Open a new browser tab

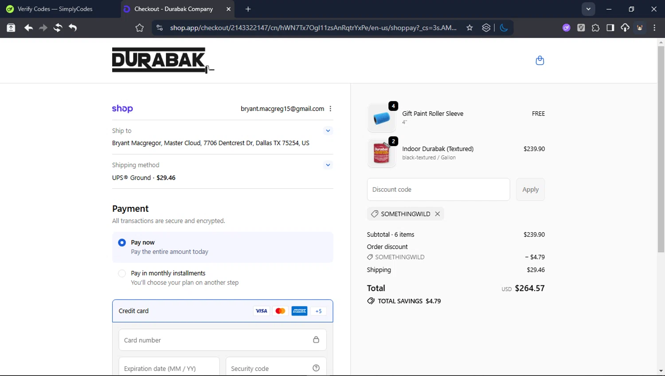pos(248,9)
